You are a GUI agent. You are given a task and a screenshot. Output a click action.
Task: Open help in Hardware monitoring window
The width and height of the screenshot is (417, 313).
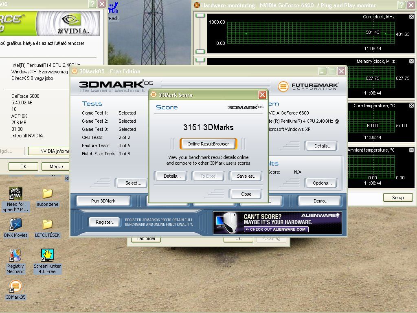pyautogui.click(x=402, y=5)
